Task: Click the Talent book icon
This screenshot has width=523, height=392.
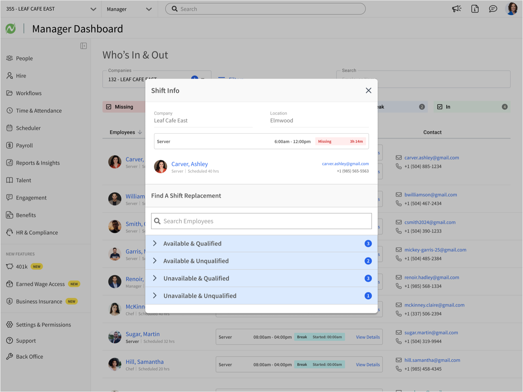Action: (9, 180)
